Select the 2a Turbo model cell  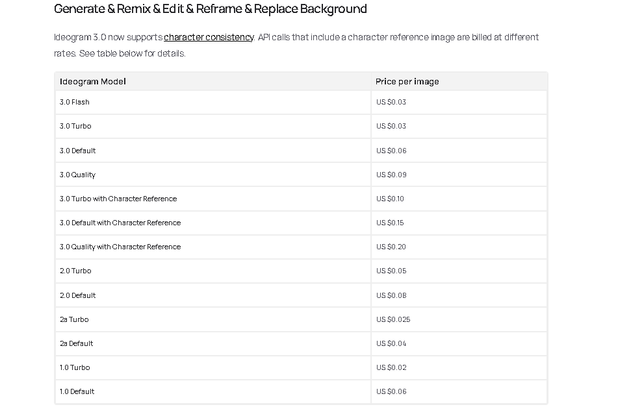coord(74,319)
